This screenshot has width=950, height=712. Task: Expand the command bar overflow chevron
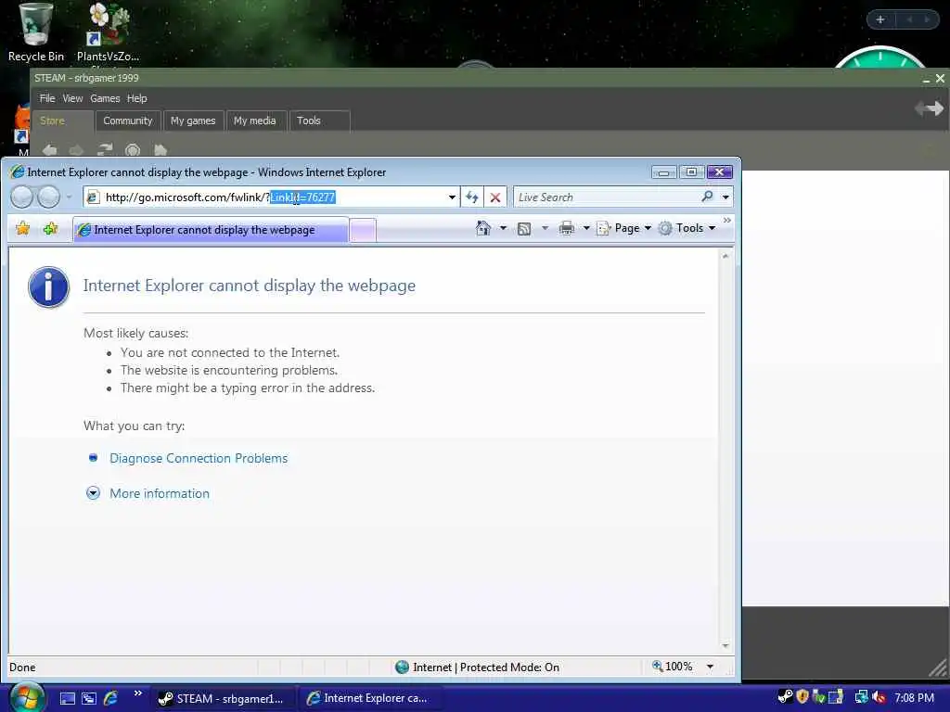coord(727,221)
